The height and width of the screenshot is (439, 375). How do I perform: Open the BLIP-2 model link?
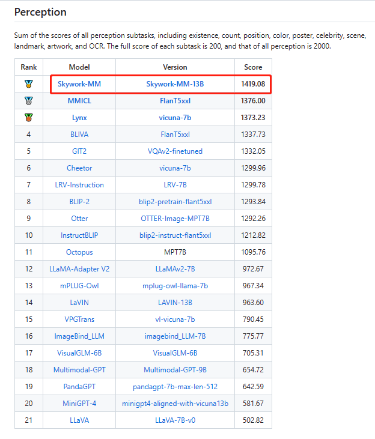(x=79, y=202)
